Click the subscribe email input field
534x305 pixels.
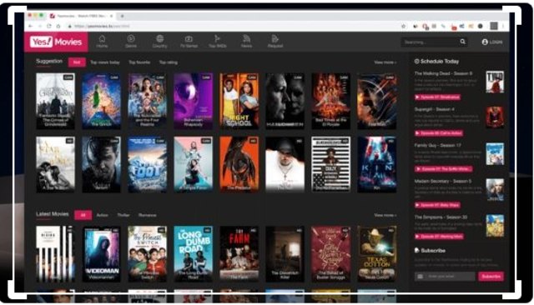pyautogui.click(x=445, y=276)
